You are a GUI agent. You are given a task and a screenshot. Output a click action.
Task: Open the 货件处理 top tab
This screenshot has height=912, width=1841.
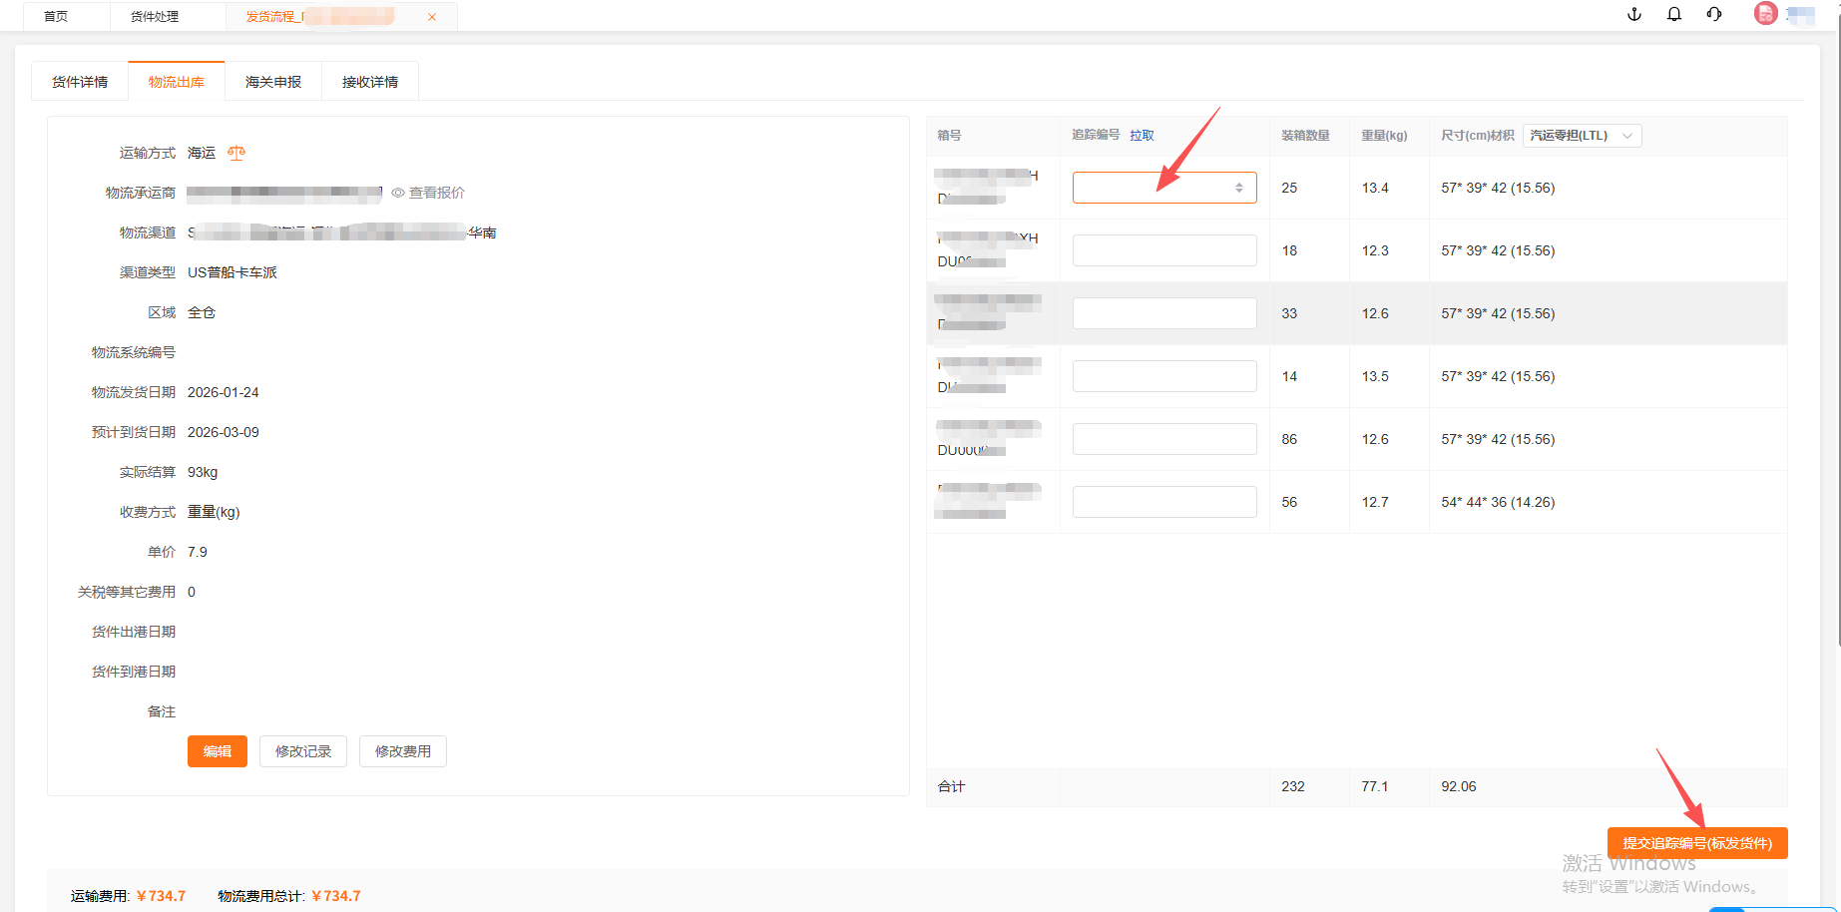[155, 17]
